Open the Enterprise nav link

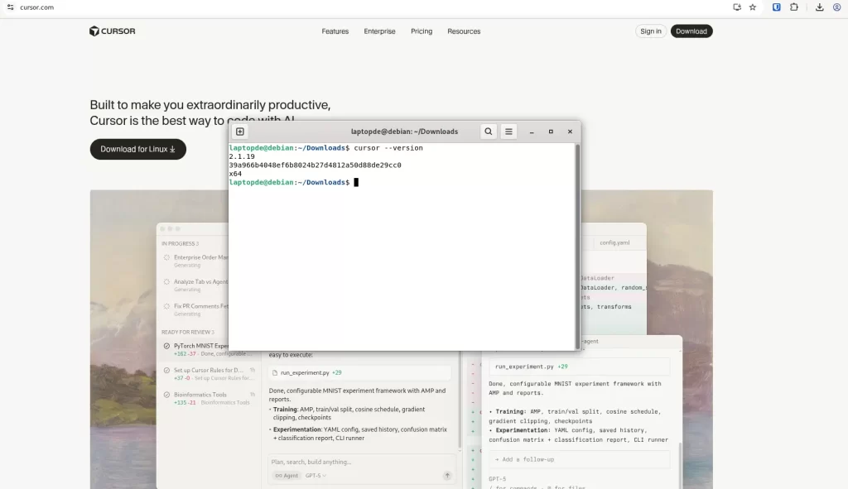pos(379,31)
